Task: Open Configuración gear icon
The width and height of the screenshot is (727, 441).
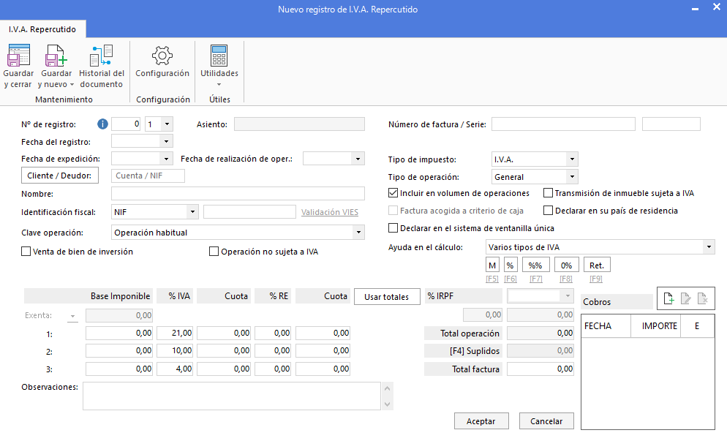Action: (x=162, y=56)
